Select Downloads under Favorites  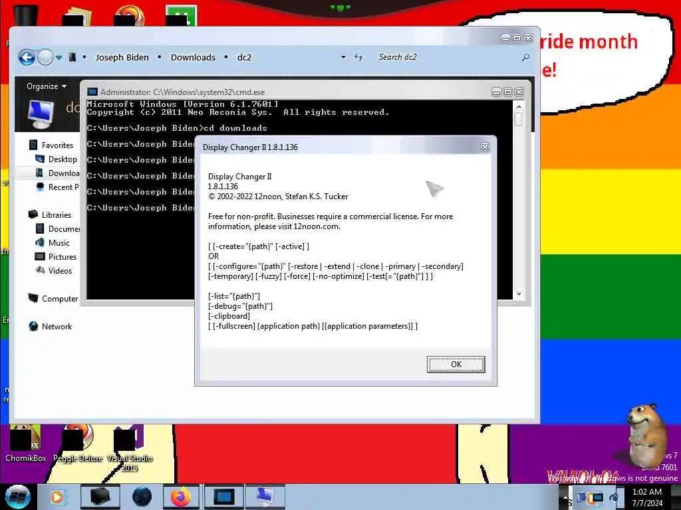coord(57,173)
